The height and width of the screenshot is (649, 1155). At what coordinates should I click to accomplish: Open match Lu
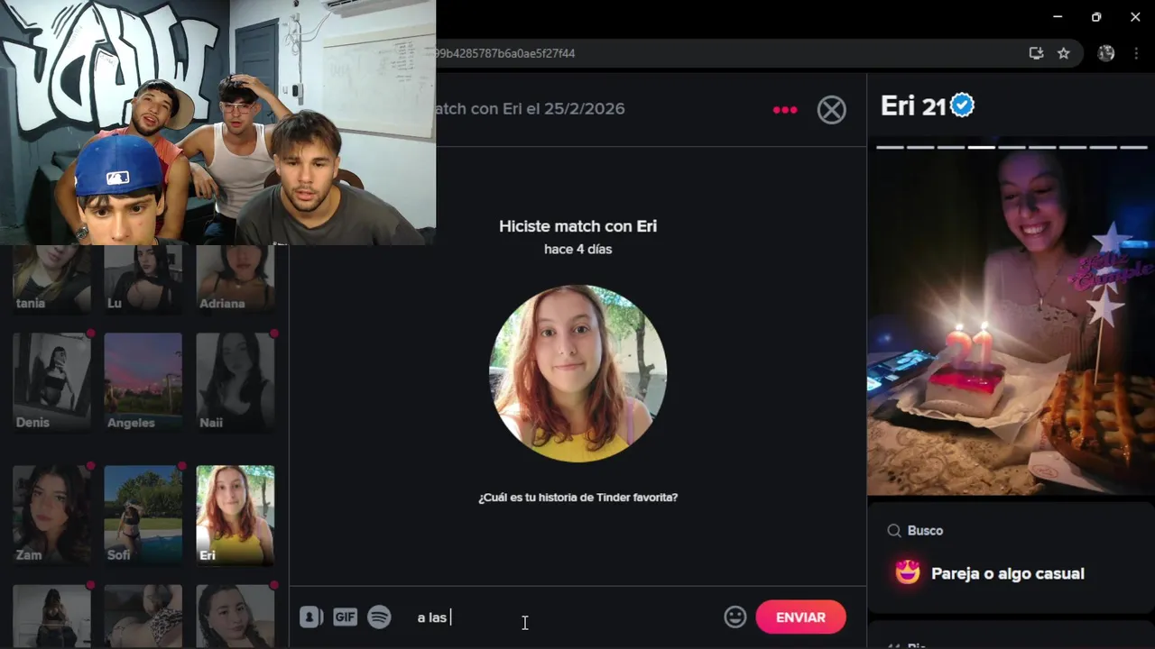(143, 278)
